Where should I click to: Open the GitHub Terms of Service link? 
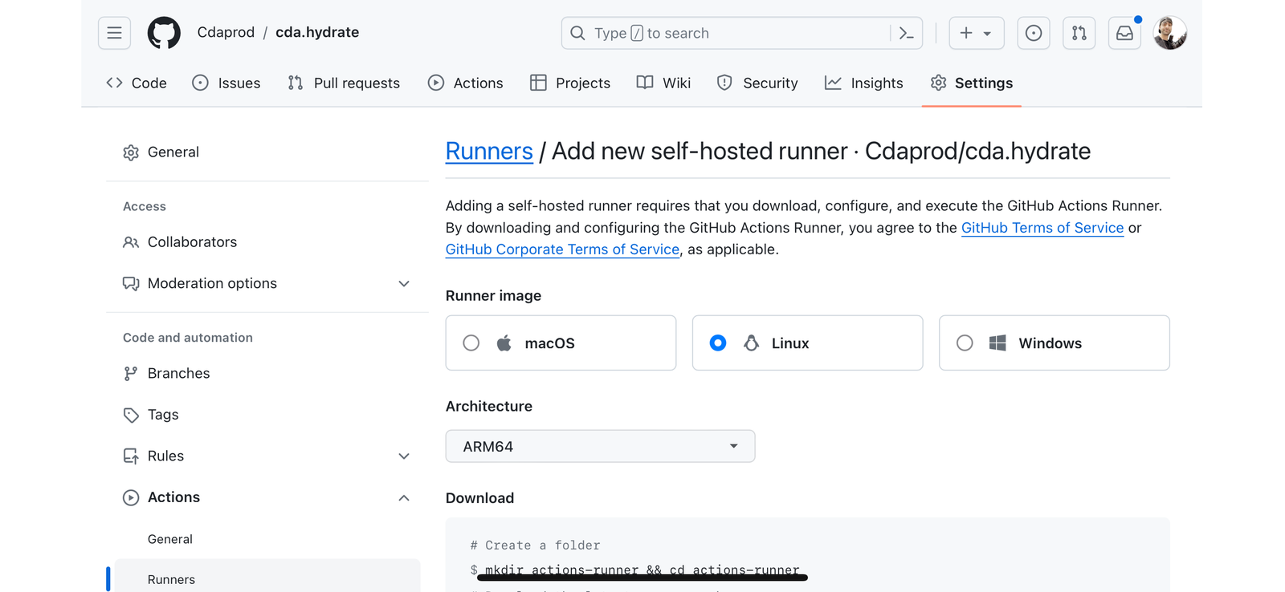coord(1042,228)
